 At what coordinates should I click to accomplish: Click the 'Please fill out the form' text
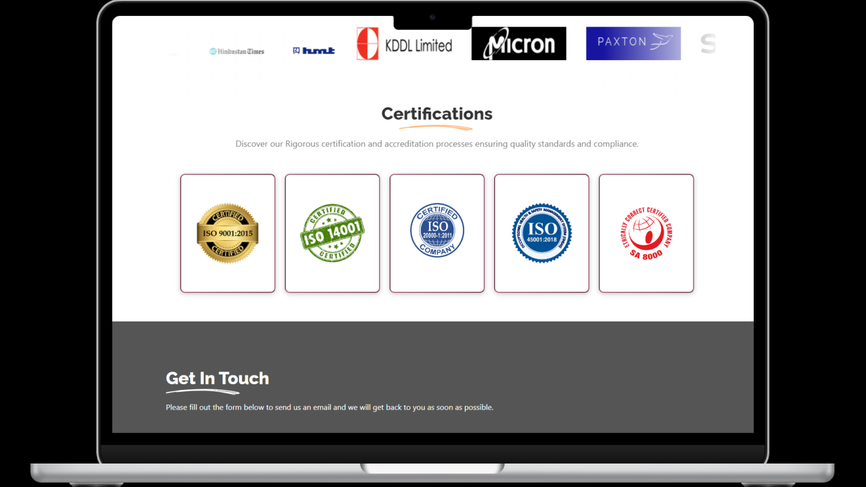(x=329, y=407)
